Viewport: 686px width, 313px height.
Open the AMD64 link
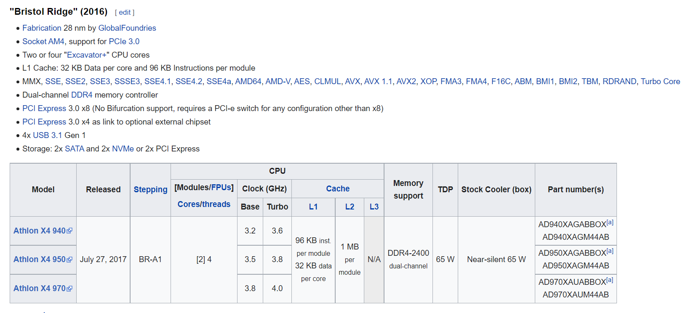[x=248, y=81]
